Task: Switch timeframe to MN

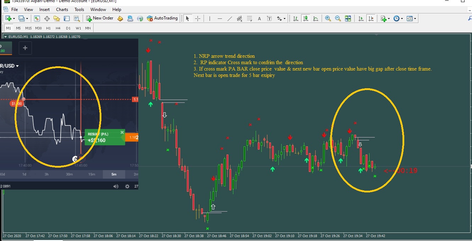Action: pos(88,28)
